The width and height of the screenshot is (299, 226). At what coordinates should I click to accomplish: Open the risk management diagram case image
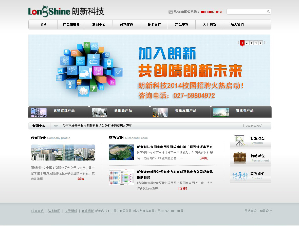click(x=121, y=177)
